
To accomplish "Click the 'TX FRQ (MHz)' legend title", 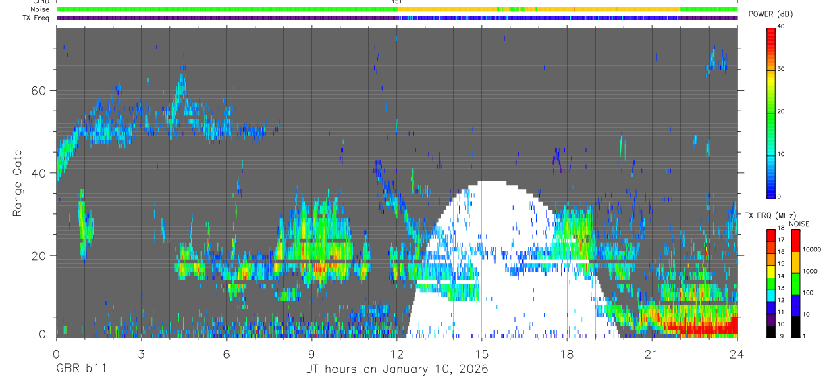I will click(x=770, y=215).
